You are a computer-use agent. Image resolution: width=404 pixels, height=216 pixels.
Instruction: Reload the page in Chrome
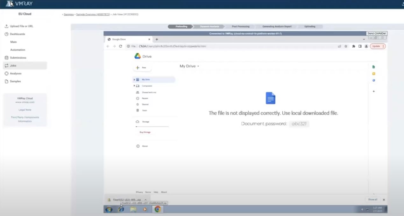121,46
